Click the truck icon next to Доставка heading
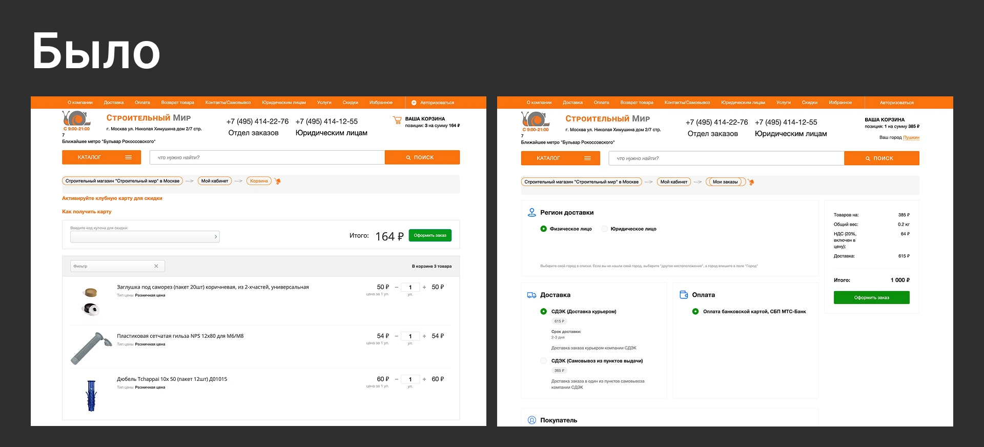 (x=531, y=295)
